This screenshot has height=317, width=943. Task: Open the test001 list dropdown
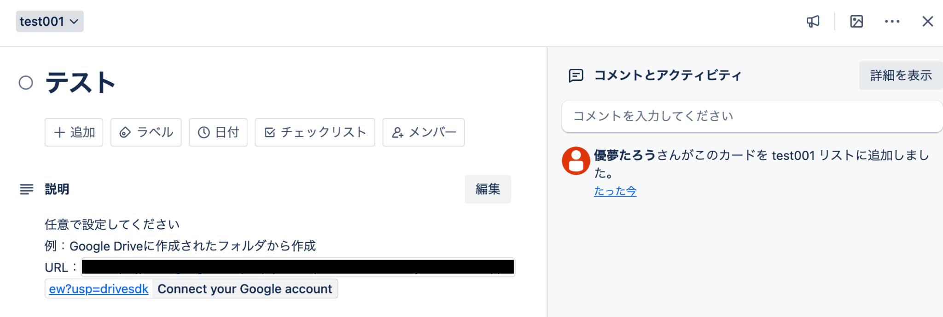click(50, 22)
